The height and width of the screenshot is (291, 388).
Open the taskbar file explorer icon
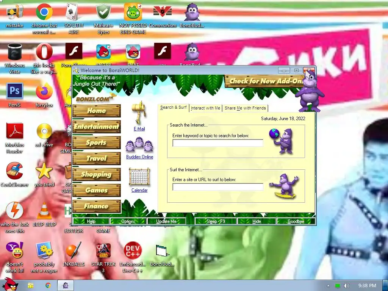[31, 285]
